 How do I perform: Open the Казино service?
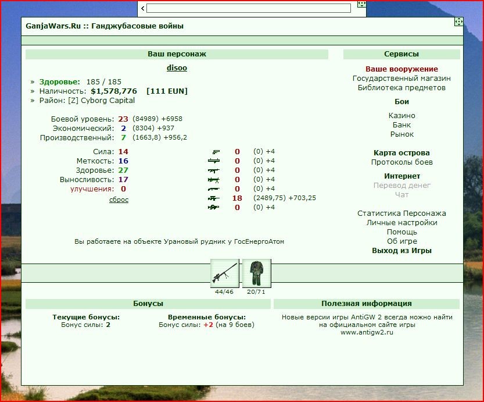click(401, 116)
